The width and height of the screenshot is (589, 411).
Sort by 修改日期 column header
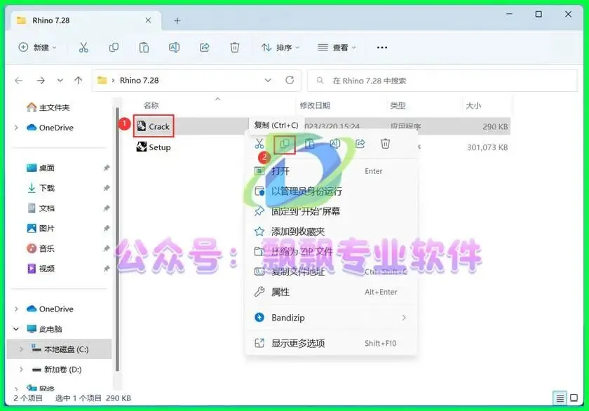[315, 106]
